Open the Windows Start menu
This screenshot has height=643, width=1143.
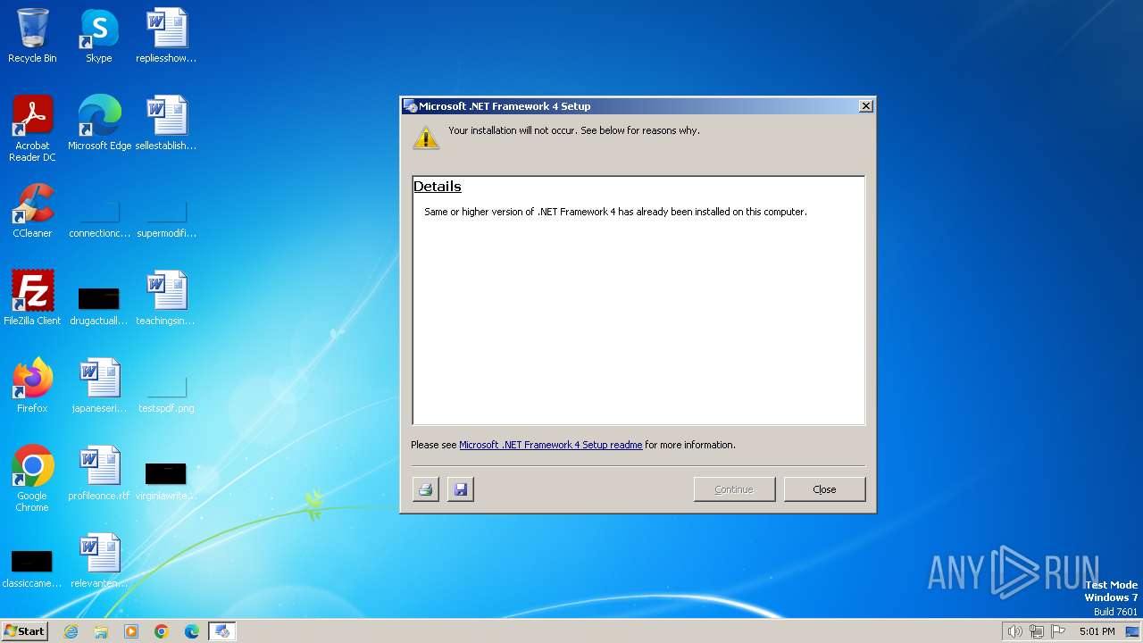click(24, 631)
